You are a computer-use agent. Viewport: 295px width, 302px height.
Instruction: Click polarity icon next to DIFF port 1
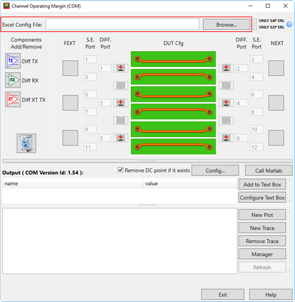coord(120,68)
